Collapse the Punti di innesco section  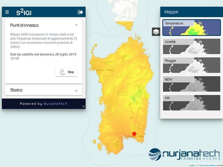pyautogui.click(x=76, y=25)
